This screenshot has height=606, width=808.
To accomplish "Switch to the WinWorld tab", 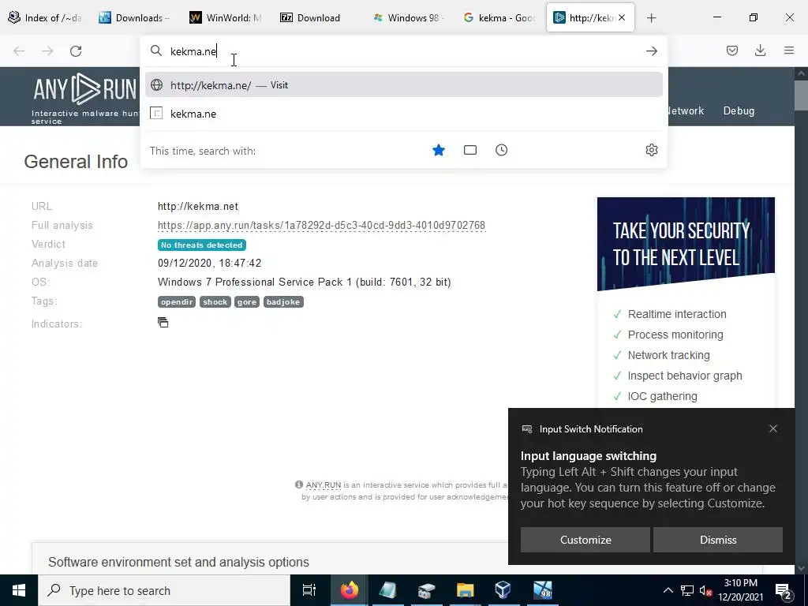I will (226, 17).
